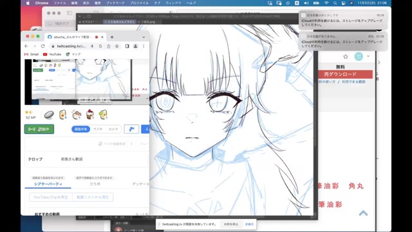The height and width of the screenshot is (232, 412).
Task: Click the Chrome reload page icon
Action: click(43, 46)
